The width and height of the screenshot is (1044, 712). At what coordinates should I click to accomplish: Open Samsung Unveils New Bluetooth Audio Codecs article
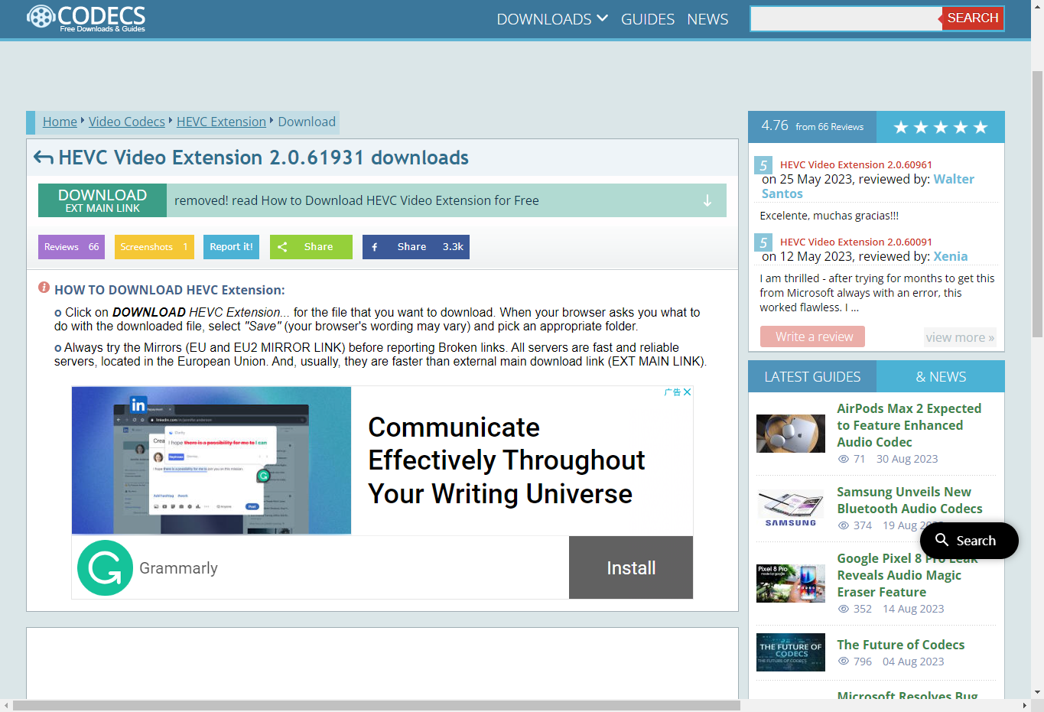(x=909, y=500)
